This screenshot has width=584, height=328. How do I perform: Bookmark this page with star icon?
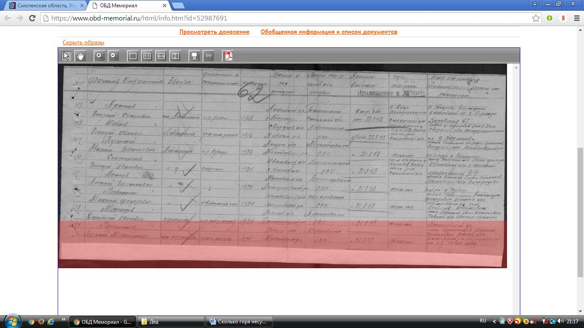[536, 18]
